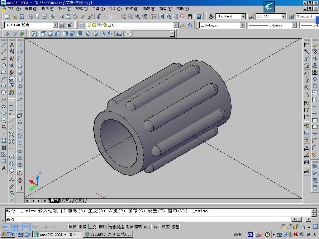Image resolution: width=319 pixels, height=239 pixels.
Task: Open the Undo history dropdown arrow
Action: click(105, 16)
